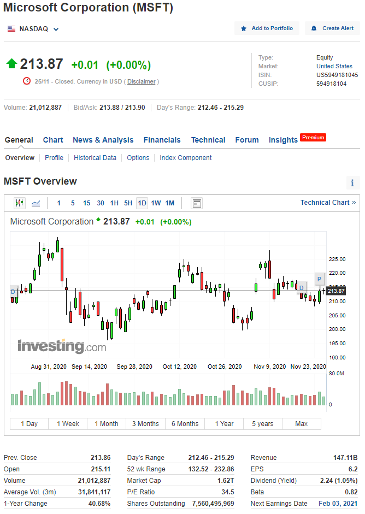This screenshot has width=365, height=514.
Task: Click the info icon beside MSFT Overview
Action: 352,183
